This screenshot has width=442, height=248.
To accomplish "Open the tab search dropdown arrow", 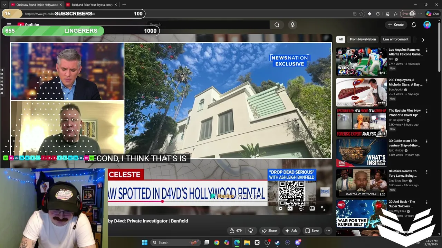I will coord(4,5).
